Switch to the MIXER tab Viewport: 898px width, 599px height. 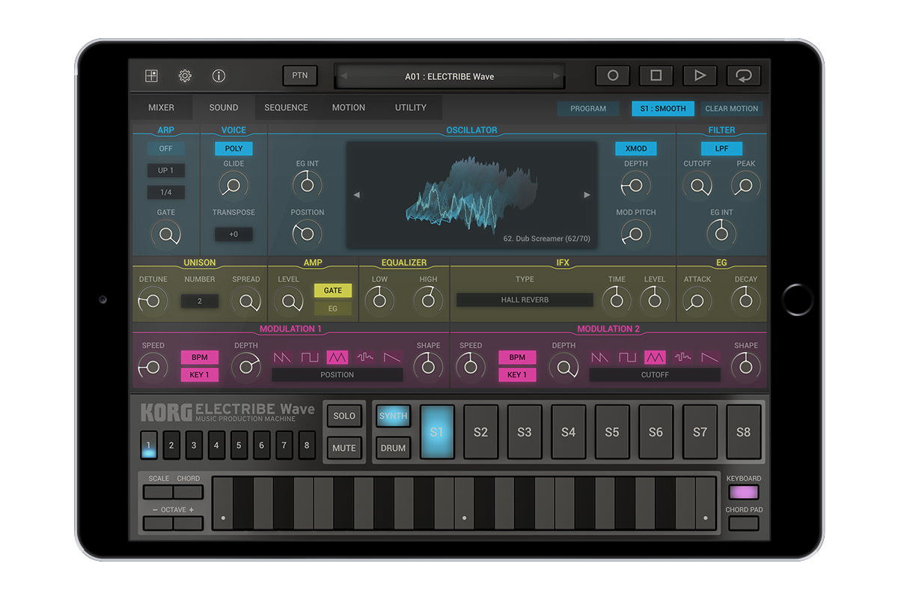[161, 108]
